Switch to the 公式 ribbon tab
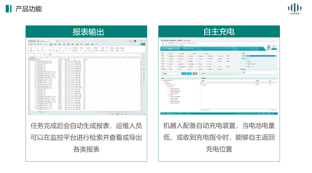 (x=64, y=44)
